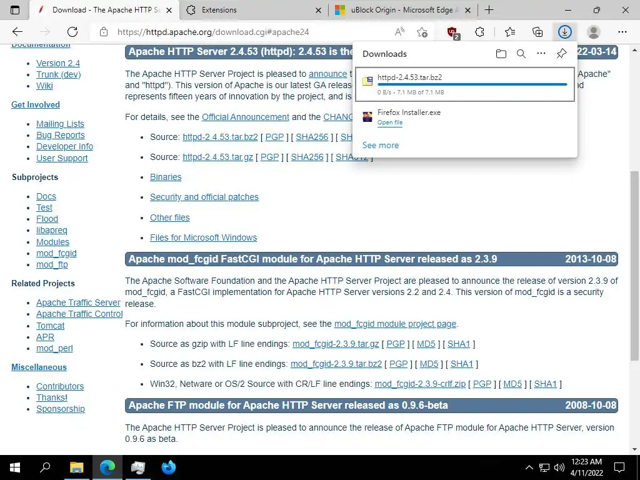Open the mod_fcgid module project page link
The width and height of the screenshot is (640, 480).
pos(395,324)
